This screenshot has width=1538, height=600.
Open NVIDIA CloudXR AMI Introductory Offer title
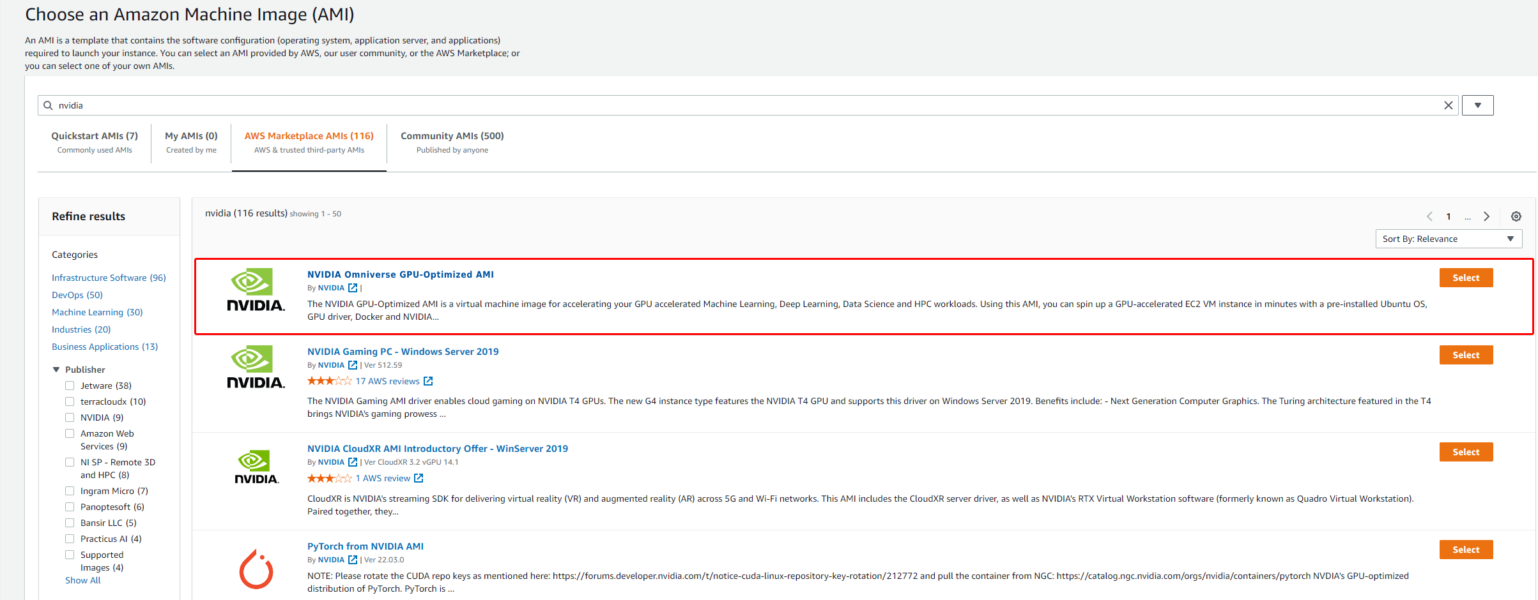(x=438, y=449)
